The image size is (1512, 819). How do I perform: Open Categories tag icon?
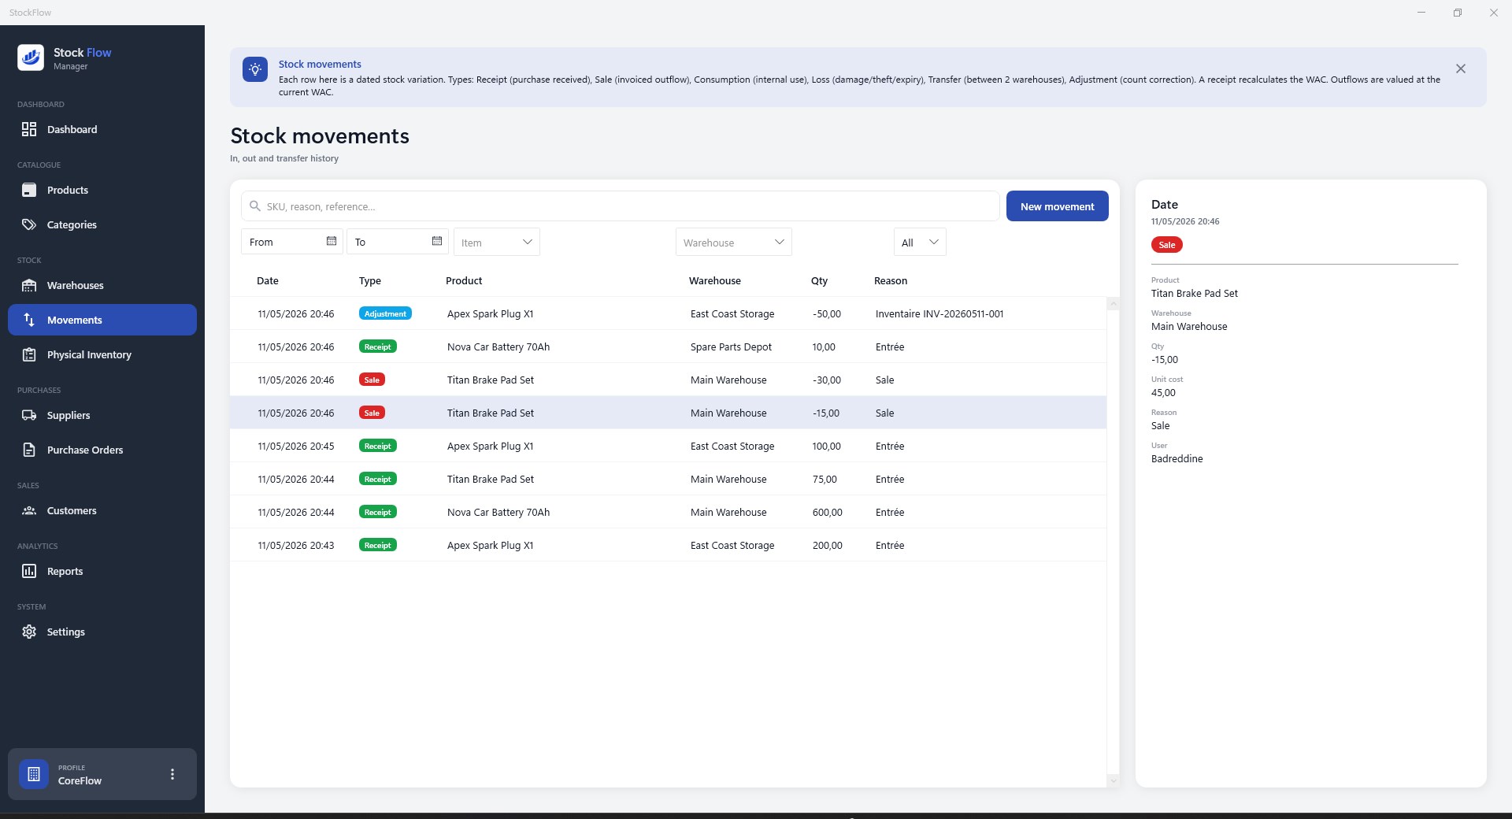[x=29, y=224]
